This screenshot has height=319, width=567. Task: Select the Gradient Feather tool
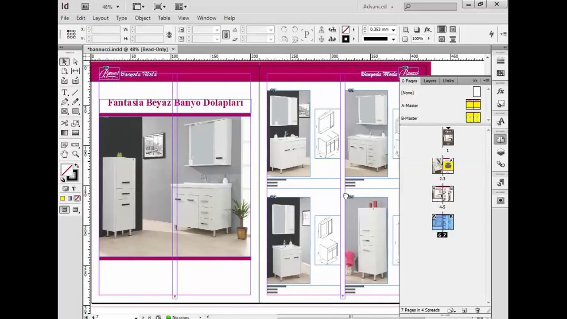pyautogui.click(x=75, y=132)
